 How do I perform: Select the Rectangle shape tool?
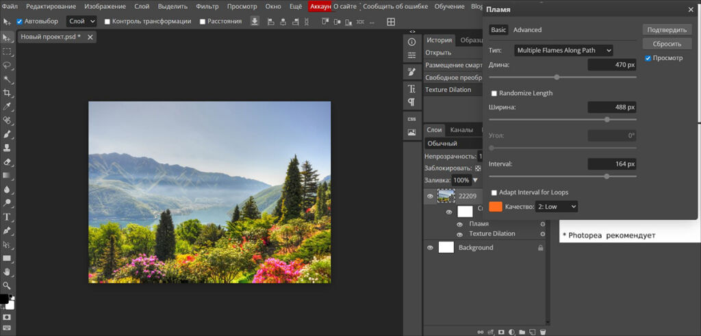pyautogui.click(x=7, y=258)
